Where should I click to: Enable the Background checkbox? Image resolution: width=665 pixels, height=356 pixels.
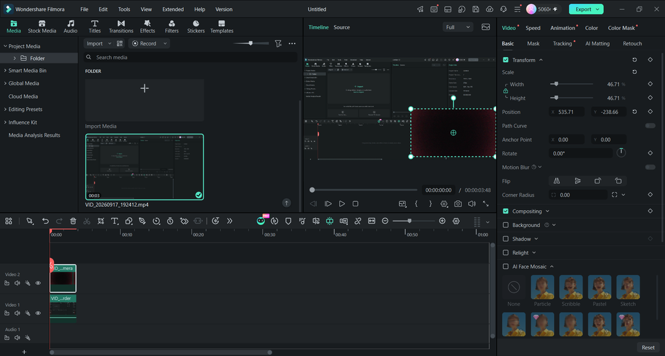click(505, 225)
